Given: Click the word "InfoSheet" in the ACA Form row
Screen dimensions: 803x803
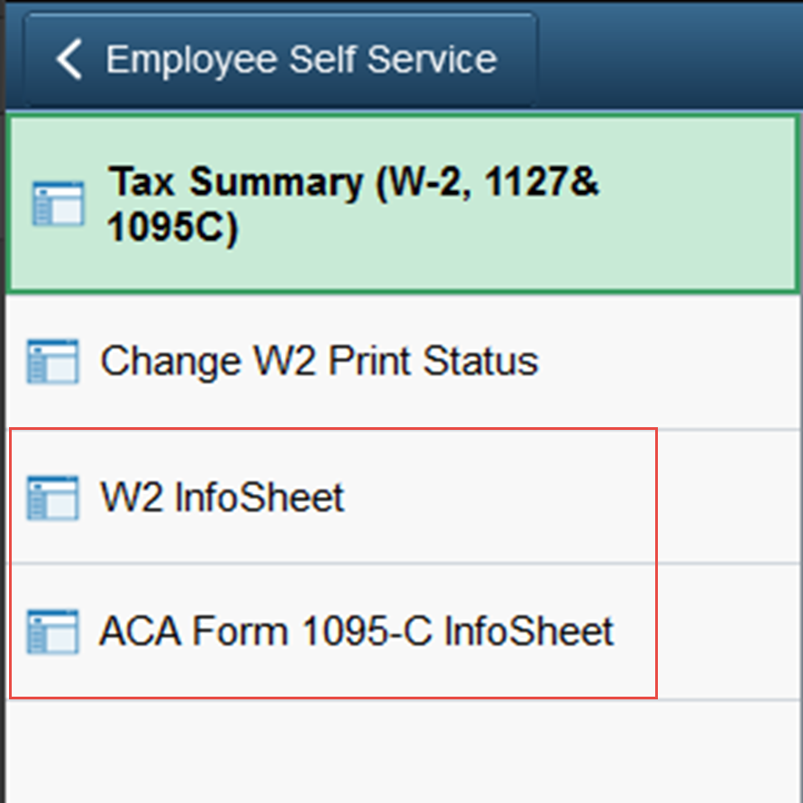Looking at the screenshot, I should (529, 631).
